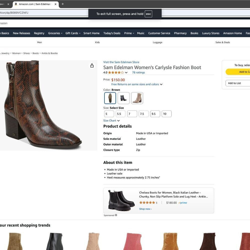Close the Amazon.com Sam Edelman tab
Image resolution: width=250 pixels, height=250 pixels.
[x=55, y=4]
